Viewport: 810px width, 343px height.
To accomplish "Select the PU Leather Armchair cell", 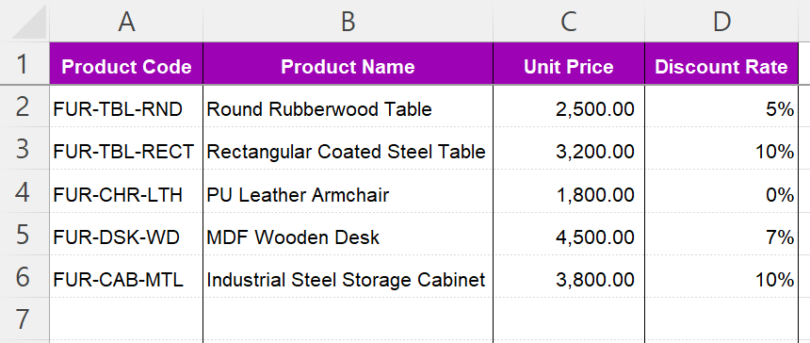I will [x=348, y=191].
